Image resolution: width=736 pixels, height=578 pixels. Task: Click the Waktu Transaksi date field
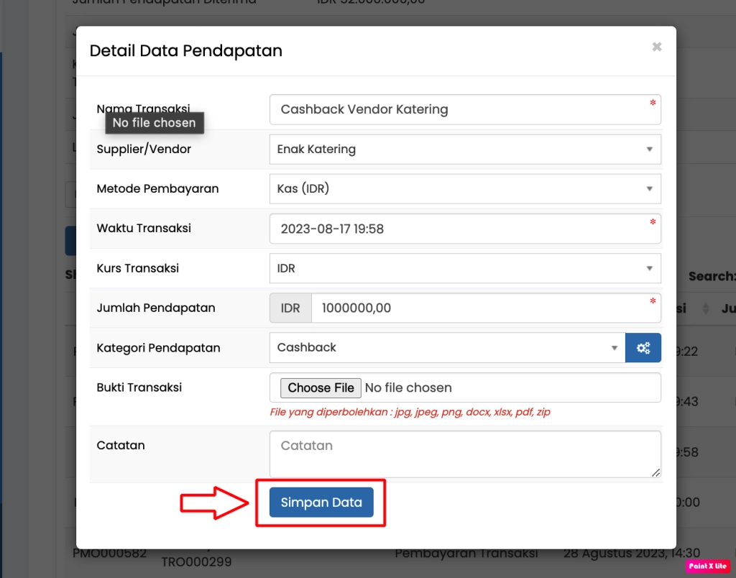tap(464, 229)
